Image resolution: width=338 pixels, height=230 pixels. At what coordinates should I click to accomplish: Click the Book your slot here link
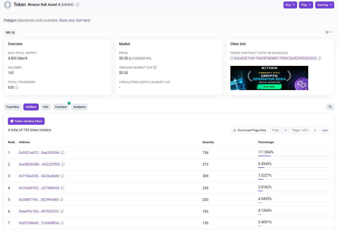75,20
